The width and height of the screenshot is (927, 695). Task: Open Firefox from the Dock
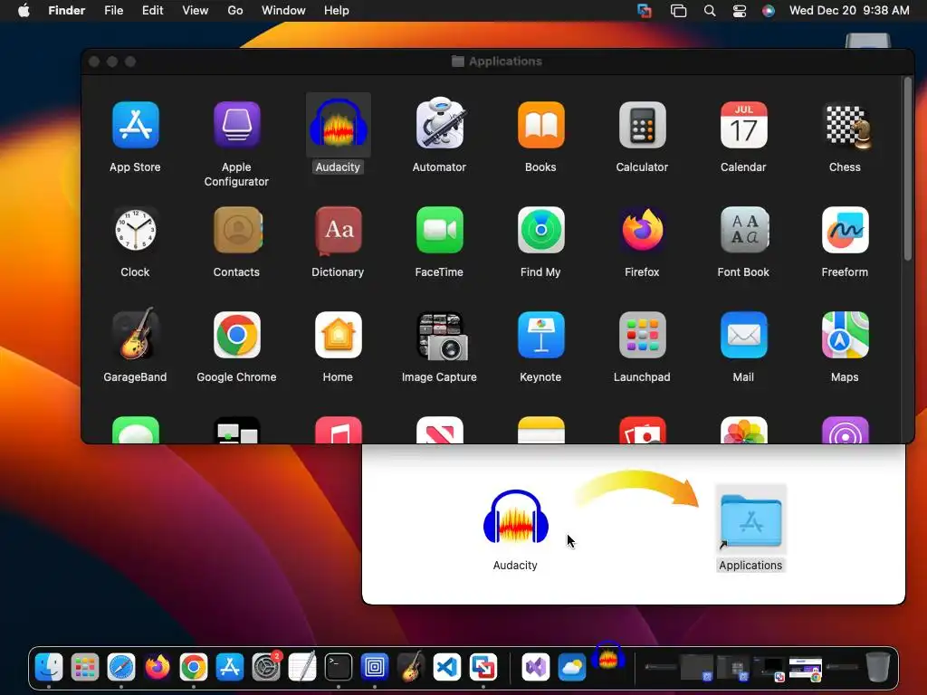pyautogui.click(x=158, y=667)
